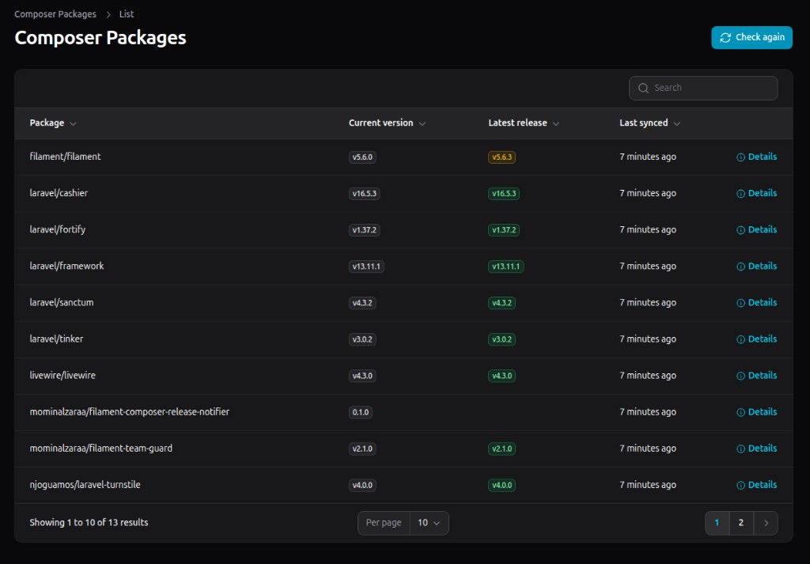Screen dimensions: 810x564
Task: Click the laravel/sanctum package name
Action: pyautogui.click(x=62, y=303)
